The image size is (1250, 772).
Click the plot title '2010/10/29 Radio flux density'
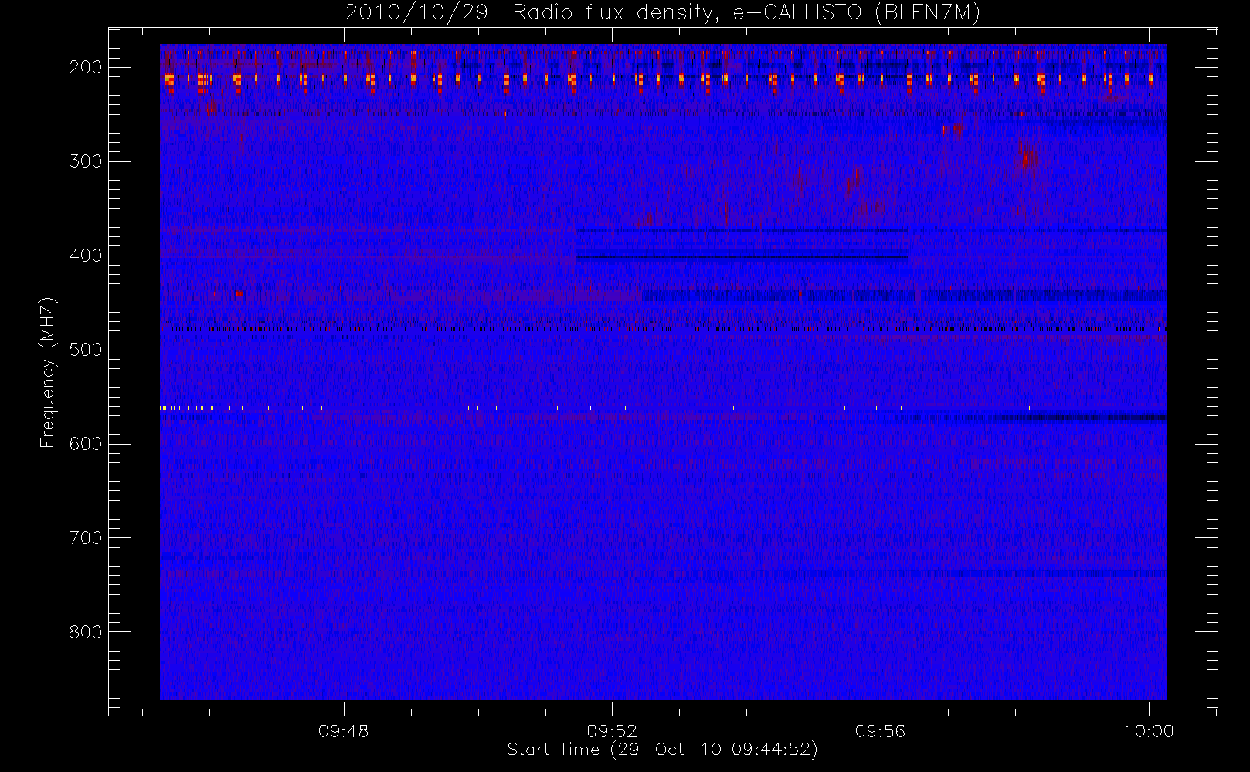click(662, 12)
